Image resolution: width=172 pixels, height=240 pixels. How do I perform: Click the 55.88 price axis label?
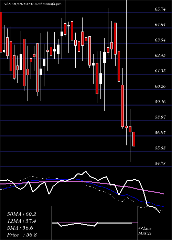coord(160,148)
